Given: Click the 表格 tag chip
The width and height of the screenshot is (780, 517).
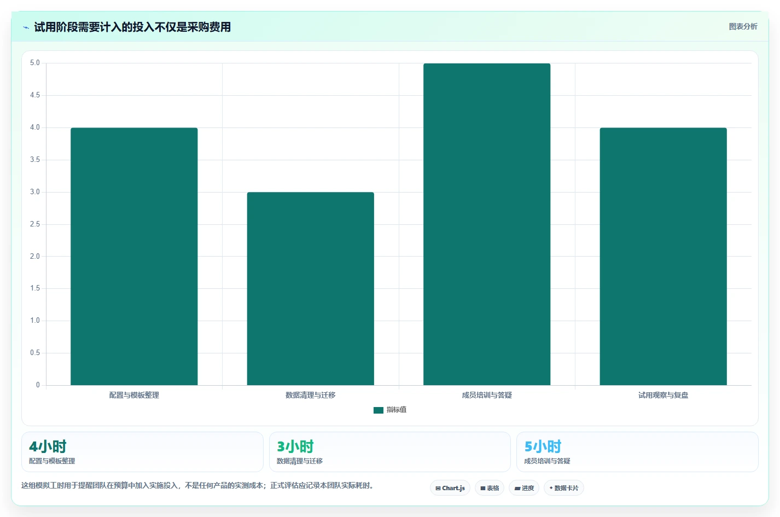Looking at the screenshot, I should (490, 488).
